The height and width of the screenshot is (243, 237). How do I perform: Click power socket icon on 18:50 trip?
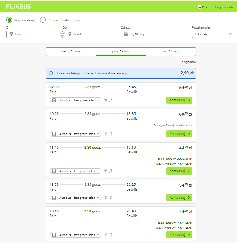coord(111,198)
